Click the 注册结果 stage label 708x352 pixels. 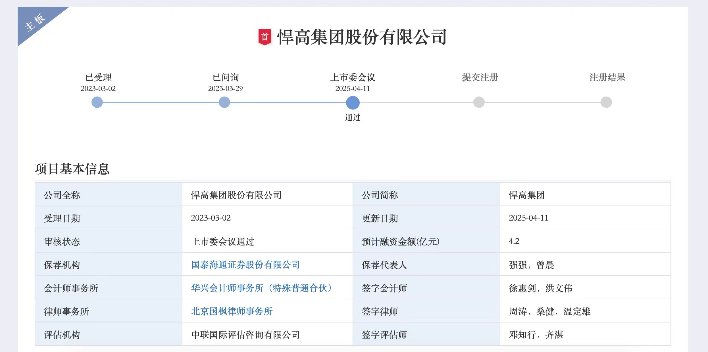(x=607, y=77)
